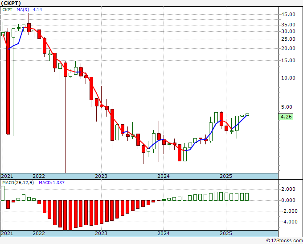Click the MACD:1.337 value label
Screen dimensions: 303x244
click(x=52, y=183)
